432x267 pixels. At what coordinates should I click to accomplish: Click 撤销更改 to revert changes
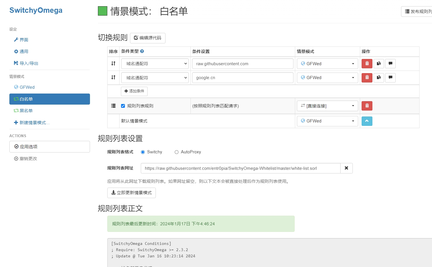click(x=26, y=158)
